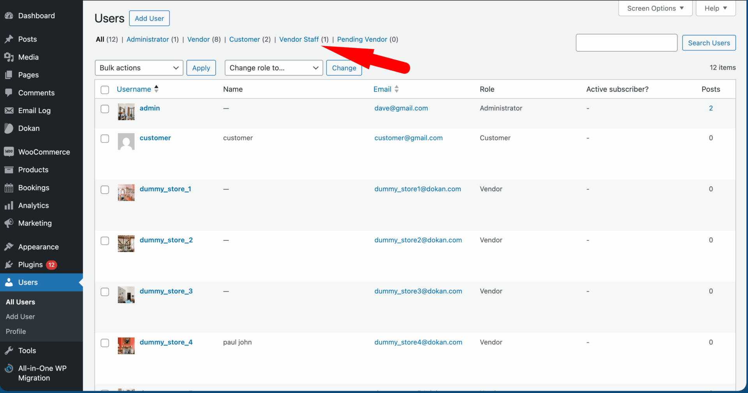The image size is (748, 393).
Task: Open the Dokan plugin icon
Action: (9, 128)
